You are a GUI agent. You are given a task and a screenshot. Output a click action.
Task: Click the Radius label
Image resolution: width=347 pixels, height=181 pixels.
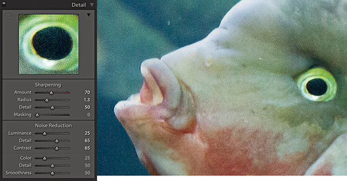coord(25,100)
